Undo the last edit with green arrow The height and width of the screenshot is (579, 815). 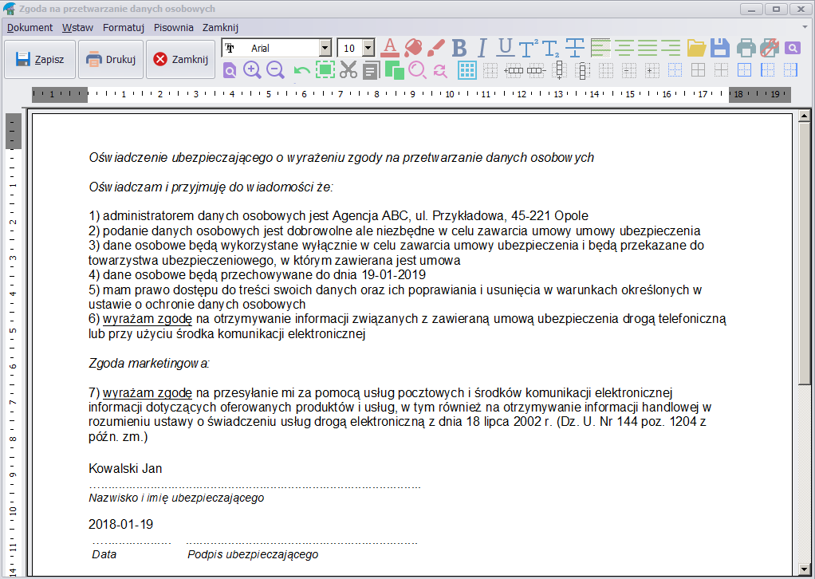point(301,71)
